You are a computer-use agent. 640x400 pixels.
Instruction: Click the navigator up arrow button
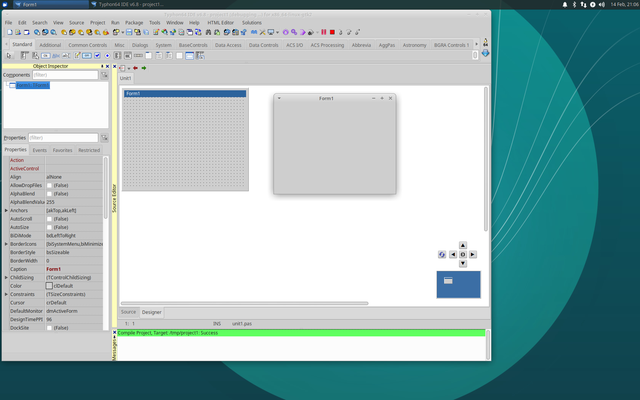coord(463,245)
